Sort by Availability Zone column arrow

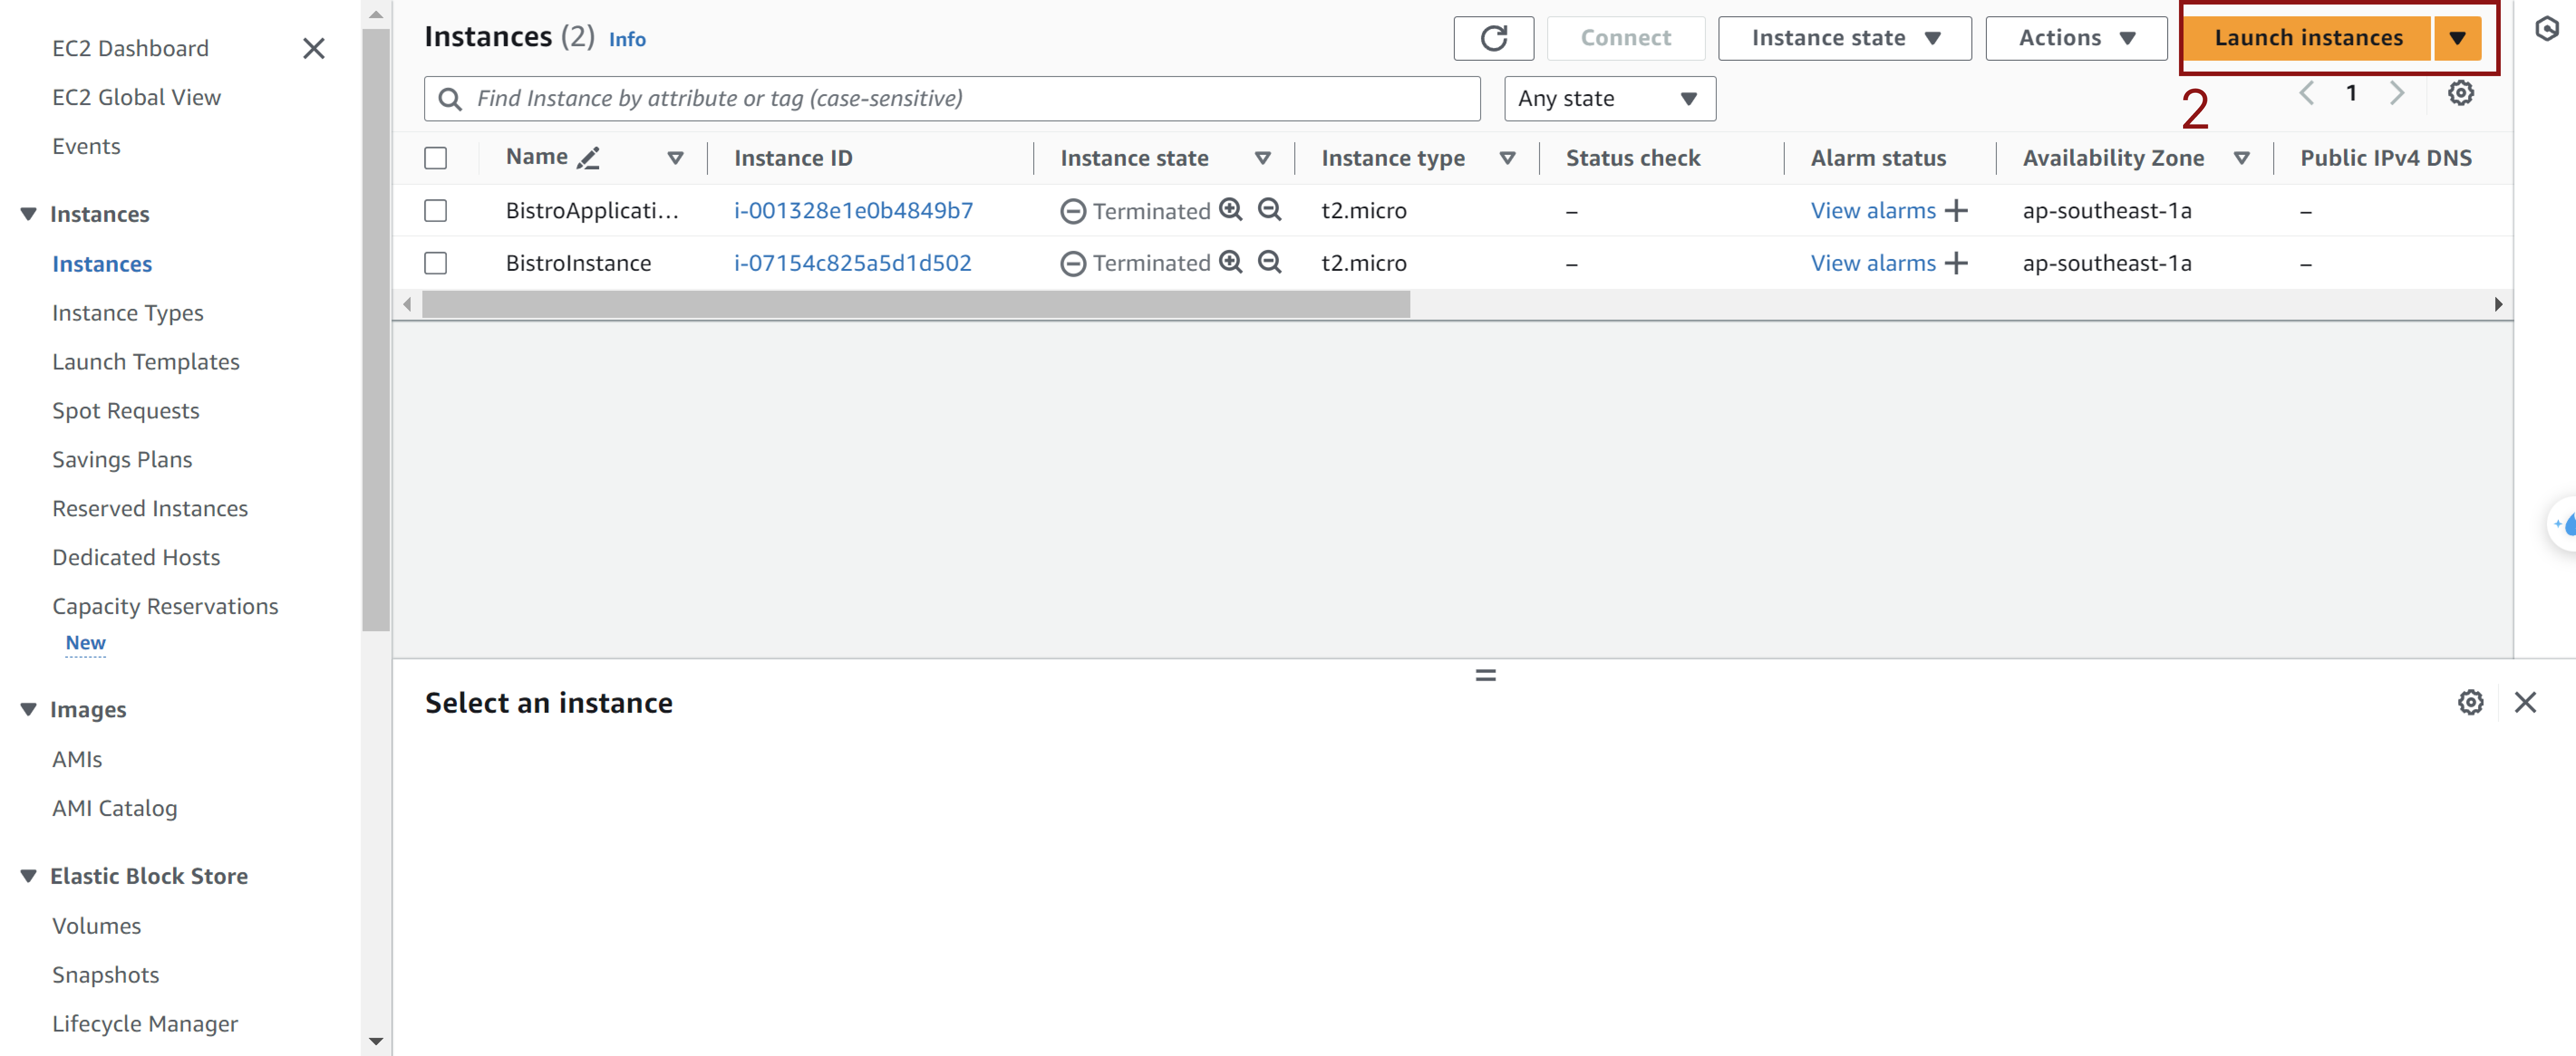click(2241, 158)
